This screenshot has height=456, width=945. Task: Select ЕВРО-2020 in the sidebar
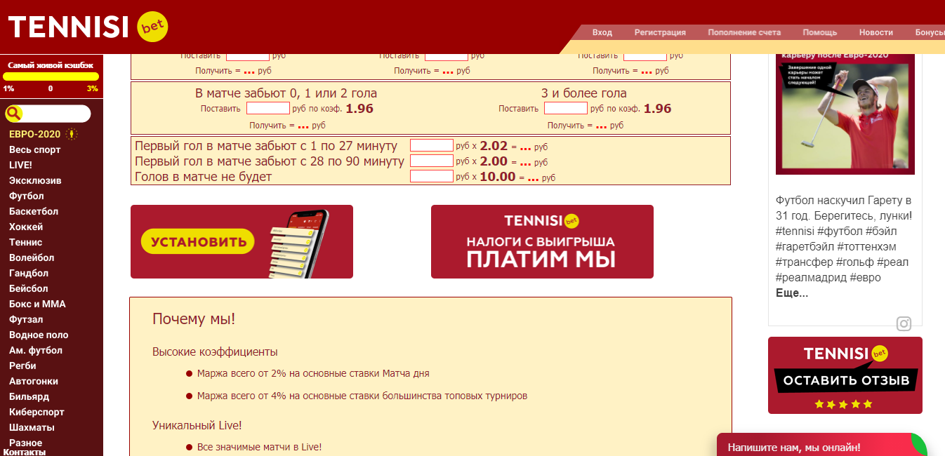[x=35, y=134]
